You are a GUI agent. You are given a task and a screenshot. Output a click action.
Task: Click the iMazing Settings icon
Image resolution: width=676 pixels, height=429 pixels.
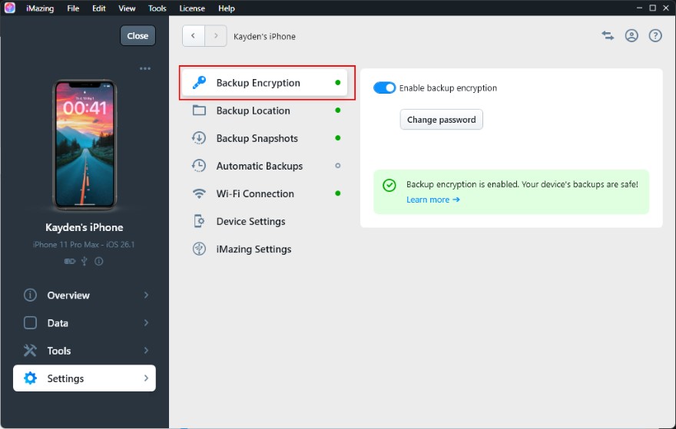[x=199, y=249]
